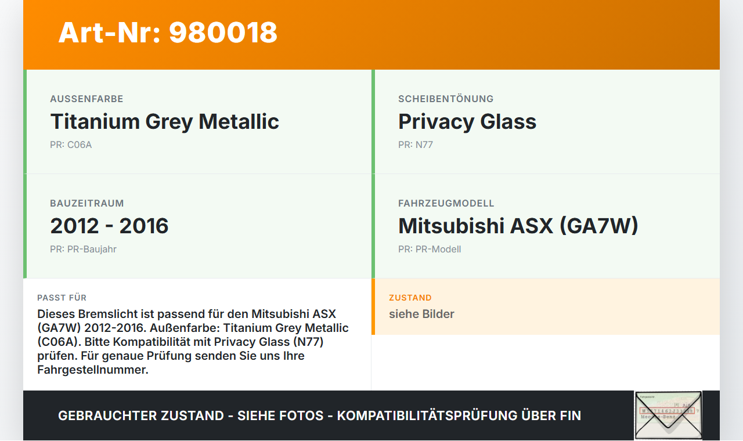Click the Gebrauchter Zustand footer banner text
Viewport: 743px width, 441px height.
pos(319,416)
